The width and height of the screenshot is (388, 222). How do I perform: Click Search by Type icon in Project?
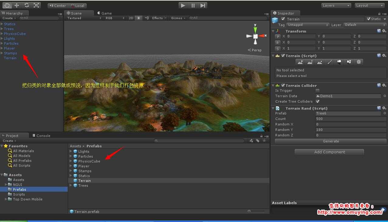251,141
